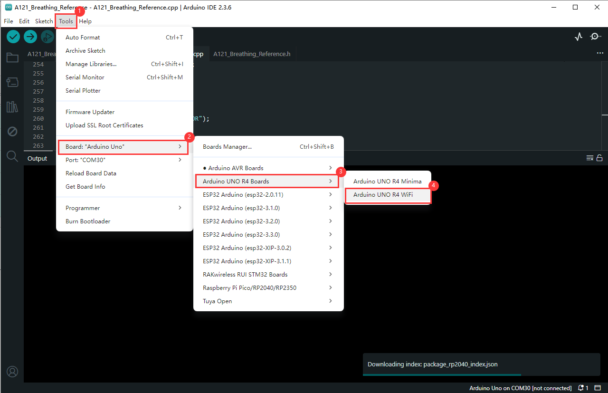Switch to A121_Breathing_Reference.h tab
Screen dimensions: 608x393
pos(252,54)
